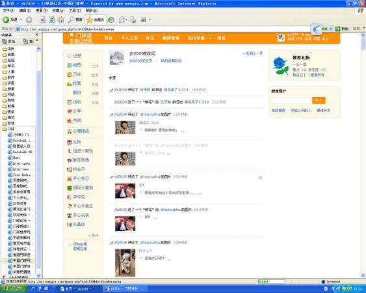366x293 pixels.
Task: Open the 查看 View menu
Action: (x=42, y=10)
